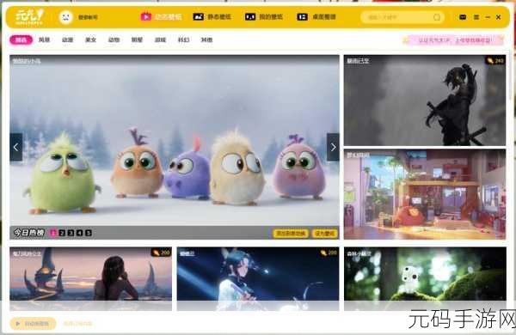Click the 200 coin badge on blue anime wallpaper
516x335 pixels.
click(329, 253)
